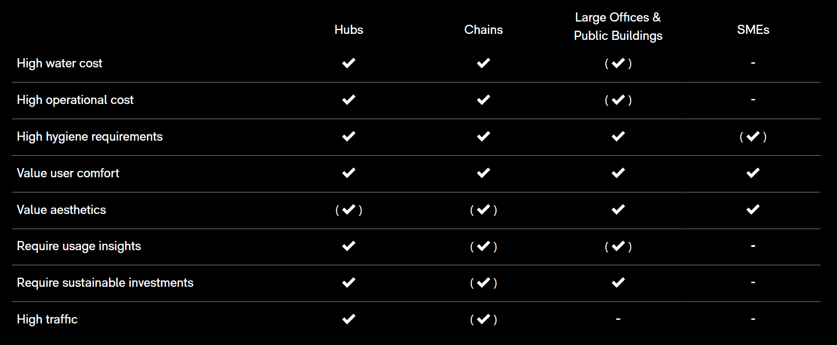Select SMEs checkmark for Value user comfort
This screenshot has height=345, width=837.
coord(753,173)
